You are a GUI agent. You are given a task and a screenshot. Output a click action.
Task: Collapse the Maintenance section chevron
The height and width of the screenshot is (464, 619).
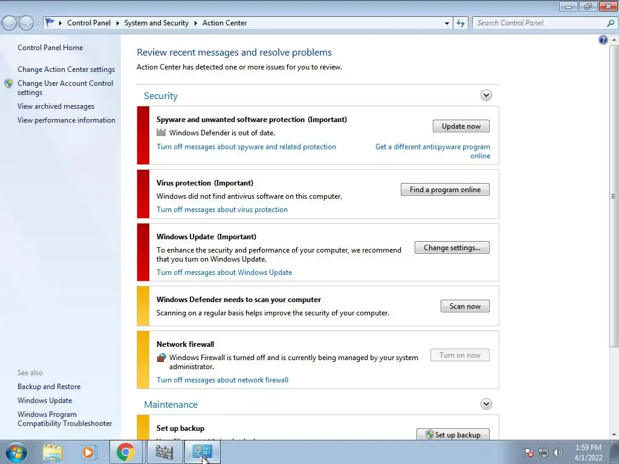click(486, 404)
